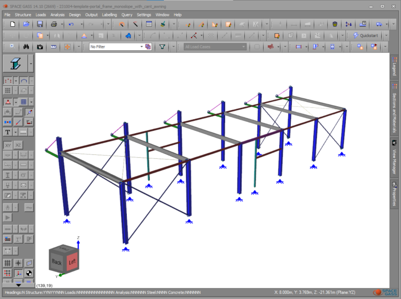Click the camera snapshot icon
This screenshot has height=299, width=401.
pos(40,47)
